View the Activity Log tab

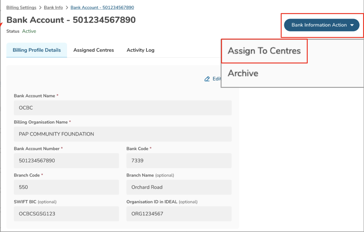click(141, 50)
